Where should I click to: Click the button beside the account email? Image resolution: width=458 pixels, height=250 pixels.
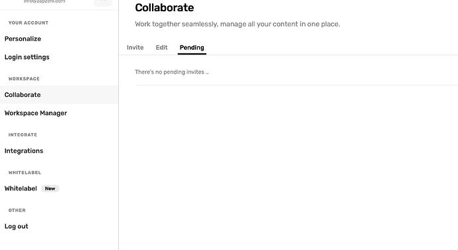103,3
